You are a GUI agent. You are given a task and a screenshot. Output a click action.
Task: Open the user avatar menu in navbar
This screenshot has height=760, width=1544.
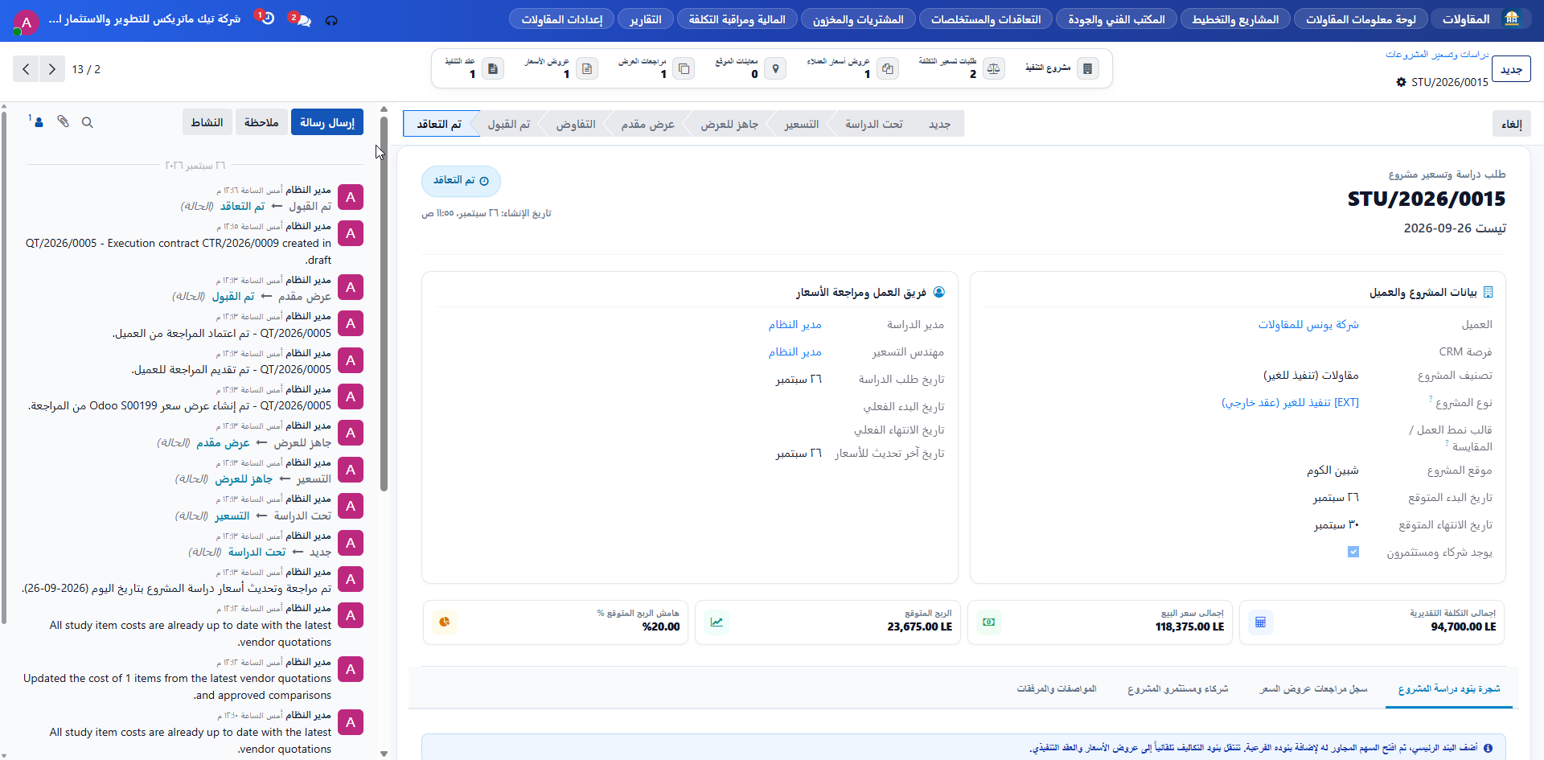coord(27,22)
